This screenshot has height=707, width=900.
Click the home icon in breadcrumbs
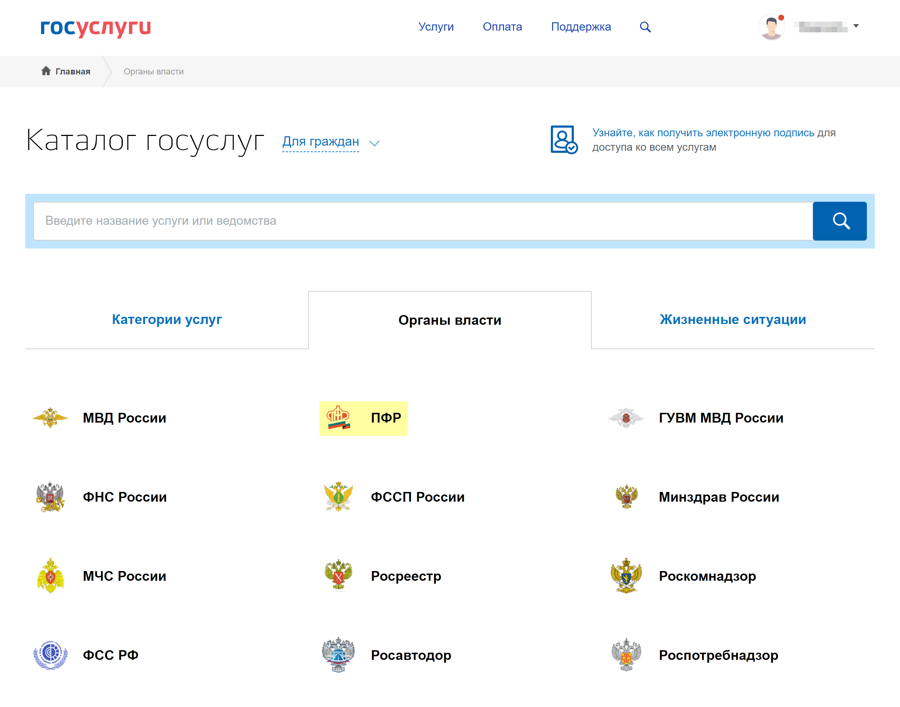click(46, 71)
